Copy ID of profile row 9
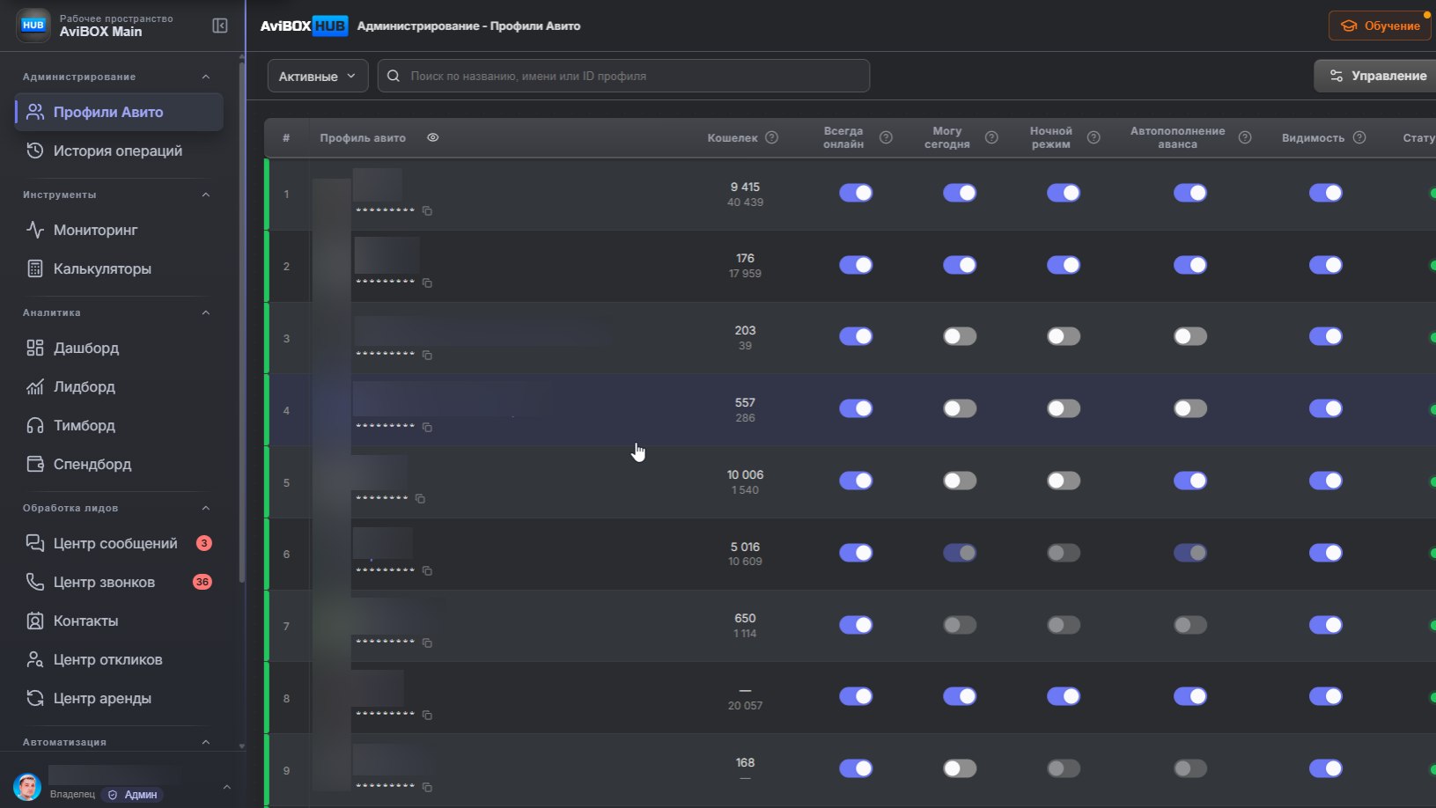 tap(427, 788)
